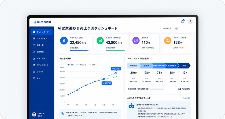Click the orange people icon
Screen dimensions: 225x119
pos(167,40)
